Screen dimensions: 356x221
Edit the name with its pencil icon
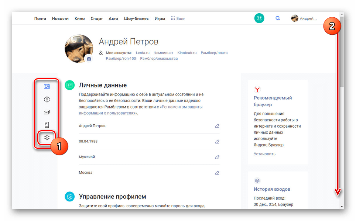pos(217,126)
